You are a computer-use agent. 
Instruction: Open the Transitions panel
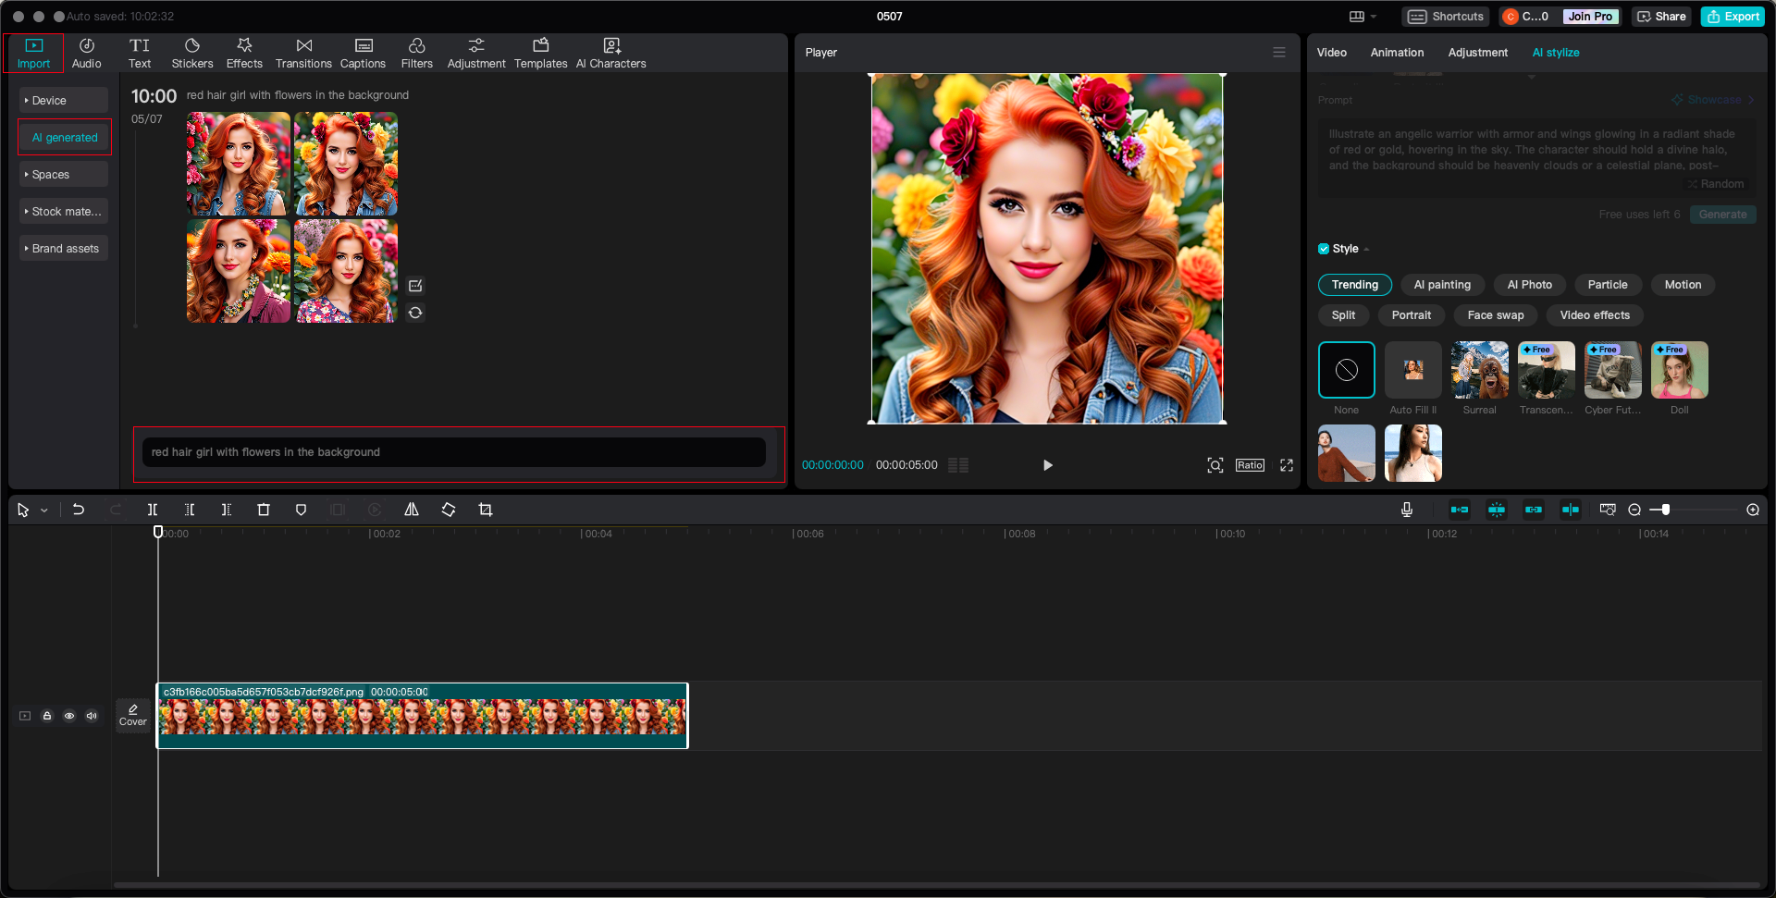(303, 53)
